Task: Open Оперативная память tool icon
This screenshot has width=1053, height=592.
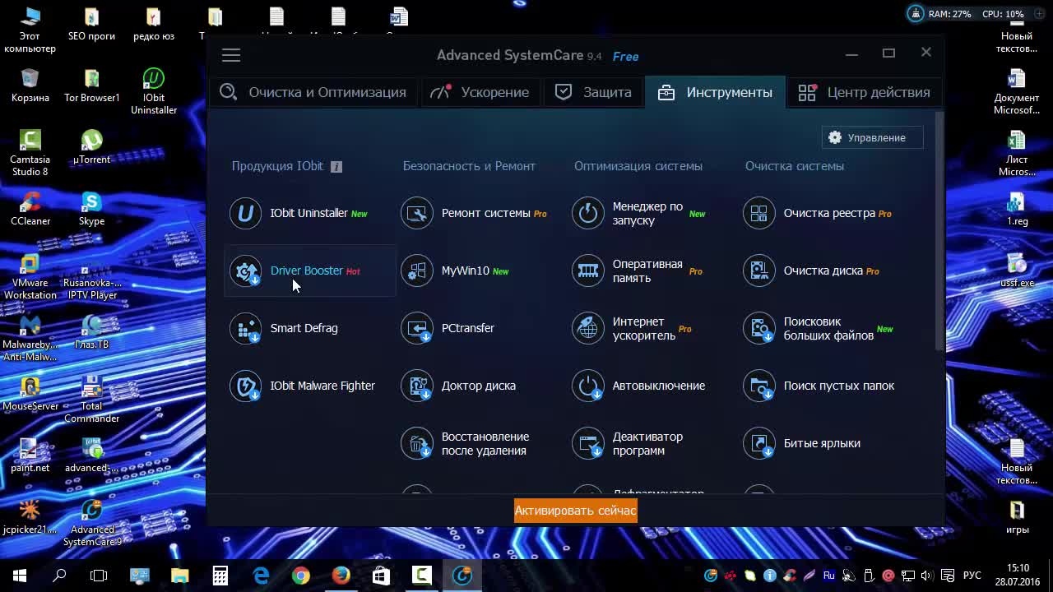Action: pyautogui.click(x=587, y=271)
